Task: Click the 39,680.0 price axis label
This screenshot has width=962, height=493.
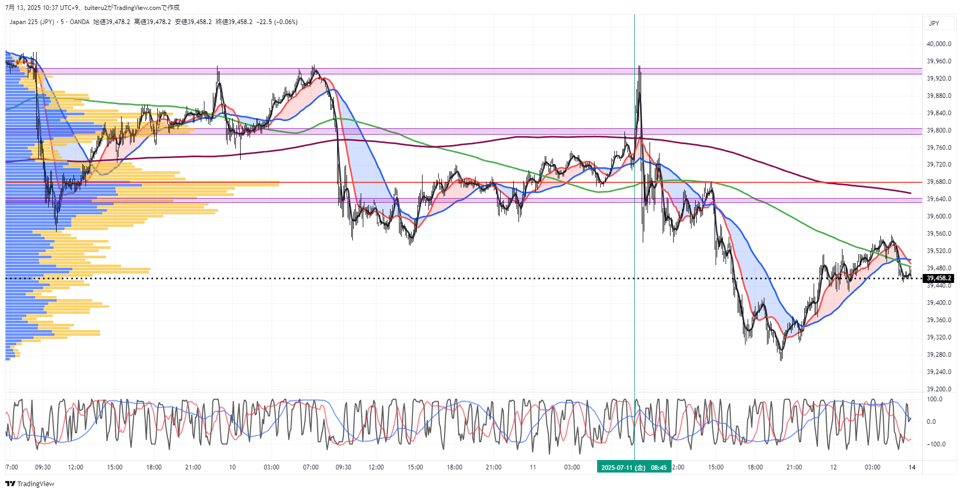Action: click(x=939, y=182)
